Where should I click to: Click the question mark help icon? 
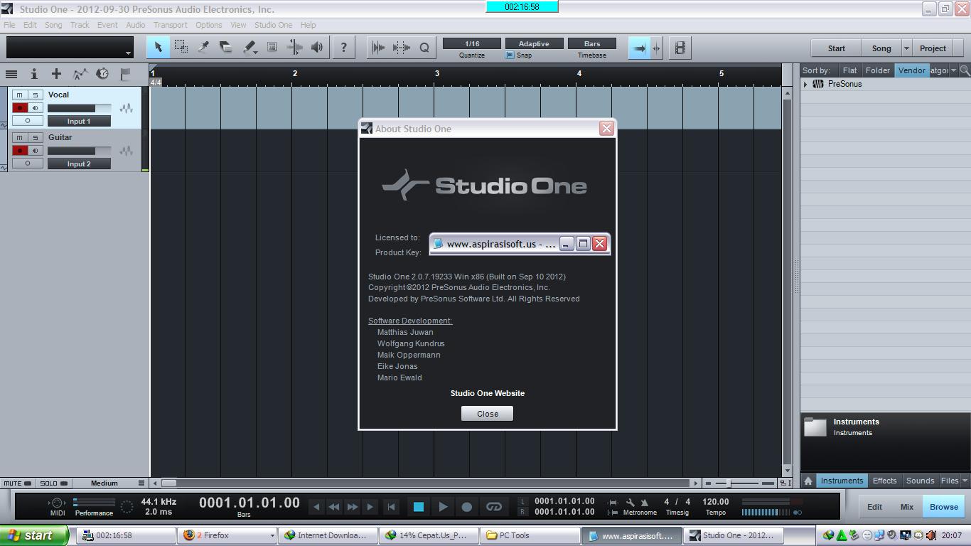click(x=344, y=48)
